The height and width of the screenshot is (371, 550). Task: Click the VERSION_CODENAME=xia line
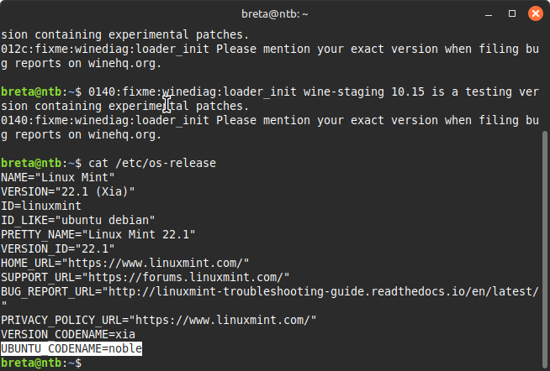coord(67,334)
